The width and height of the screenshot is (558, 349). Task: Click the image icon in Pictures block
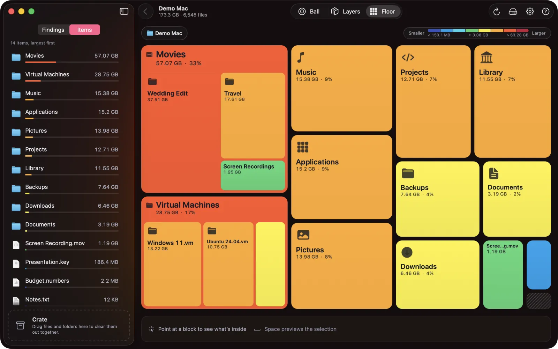coord(303,235)
